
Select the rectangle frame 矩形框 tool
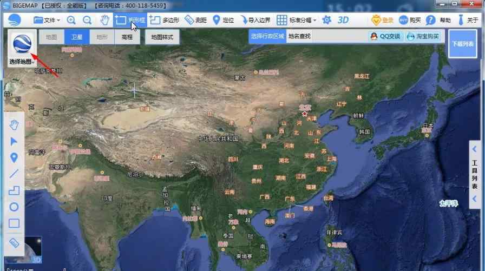tap(130, 21)
